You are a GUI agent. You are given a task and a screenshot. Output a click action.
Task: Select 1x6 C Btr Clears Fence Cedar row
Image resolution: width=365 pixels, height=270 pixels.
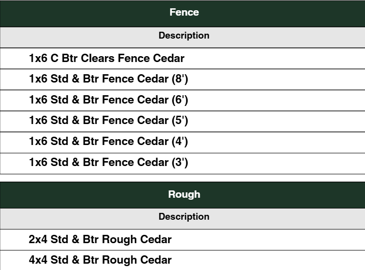pos(107,59)
